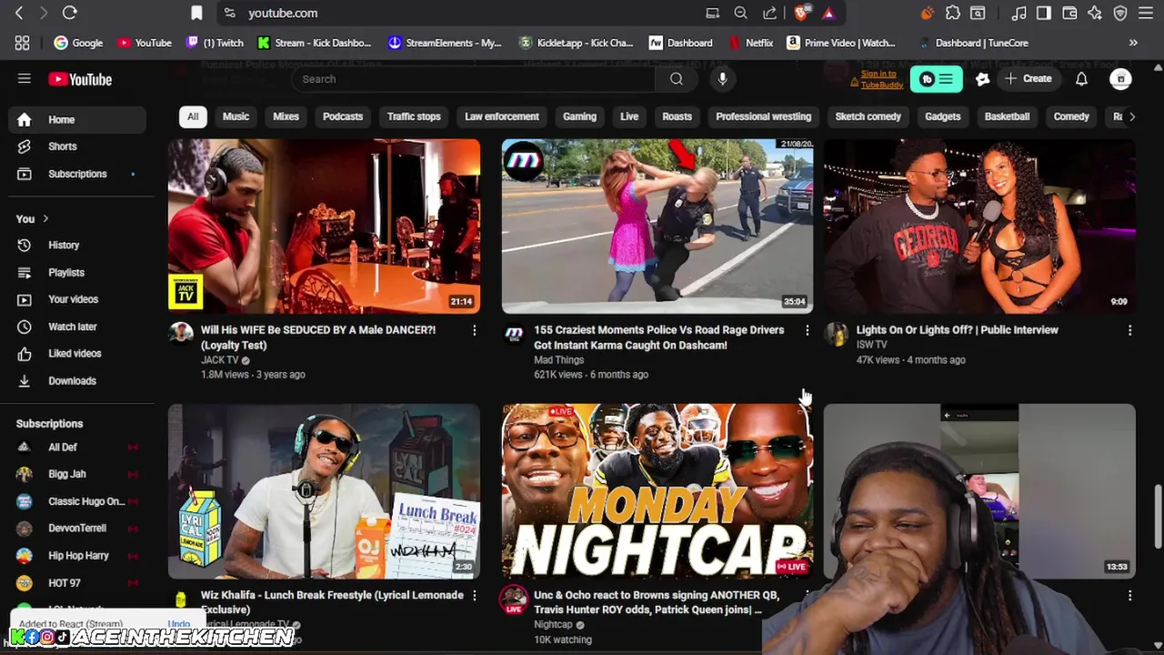Open the Twitch bookmark
Viewport: 1164px width, 655px height.
coord(215,43)
